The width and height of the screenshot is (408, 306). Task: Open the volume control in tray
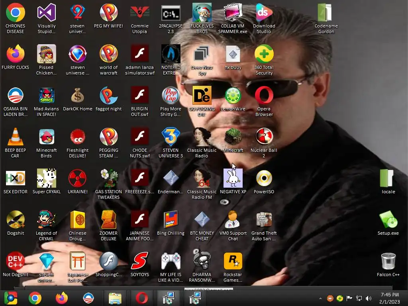click(x=369, y=298)
